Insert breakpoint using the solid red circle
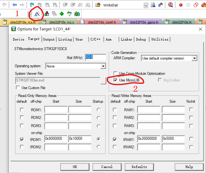This screenshot has height=173, width=206. coord(181,5)
